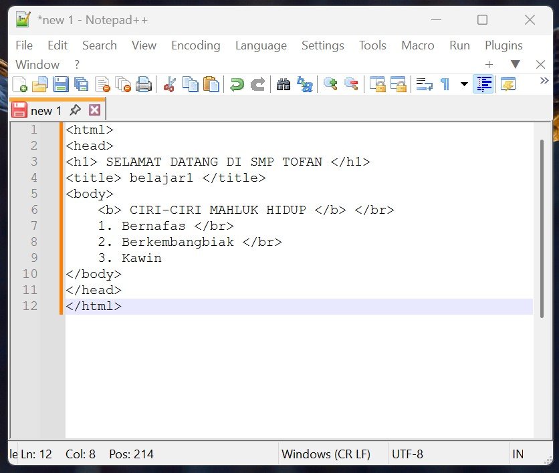
Task: Toggle word wrap in the toolbar
Action: pos(423,84)
